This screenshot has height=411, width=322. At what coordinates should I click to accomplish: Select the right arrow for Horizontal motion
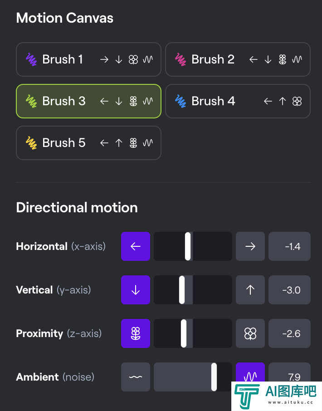point(250,246)
